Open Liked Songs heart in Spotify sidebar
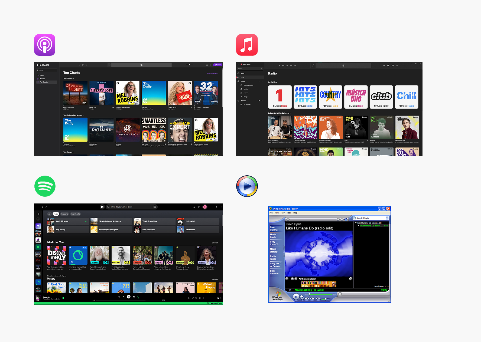481x342 pixels. (38, 226)
